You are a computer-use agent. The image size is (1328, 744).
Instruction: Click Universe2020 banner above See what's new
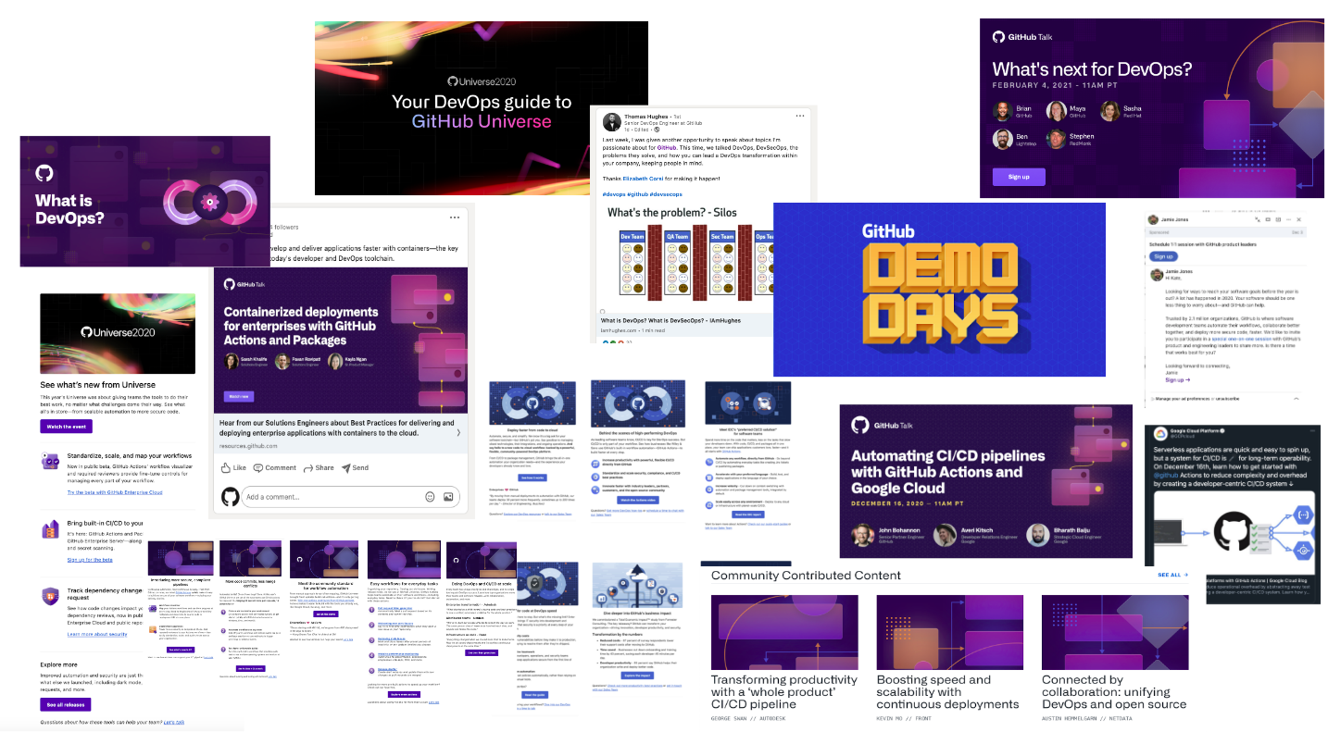(118, 333)
